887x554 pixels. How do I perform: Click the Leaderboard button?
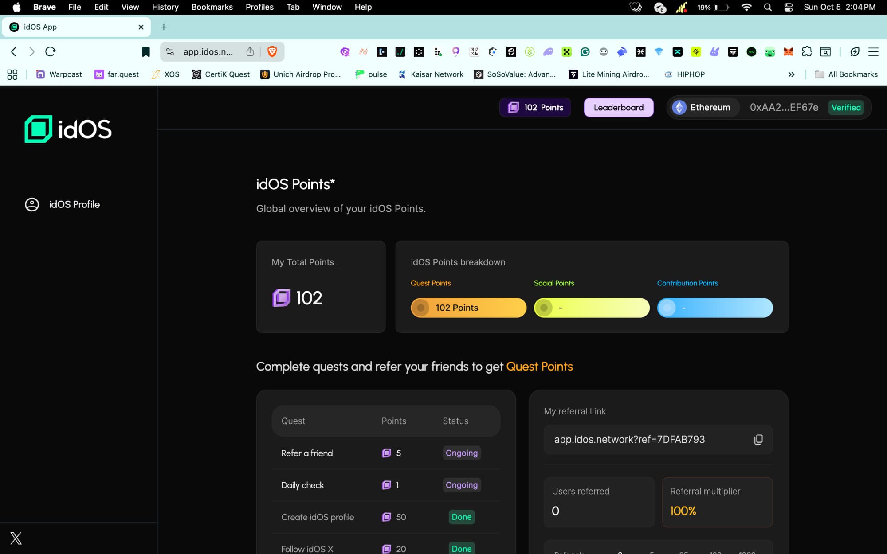click(618, 108)
